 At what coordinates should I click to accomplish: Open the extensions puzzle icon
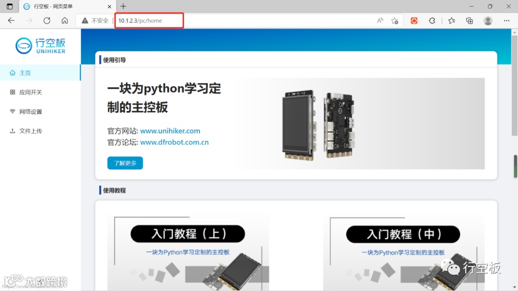coord(432,21)
